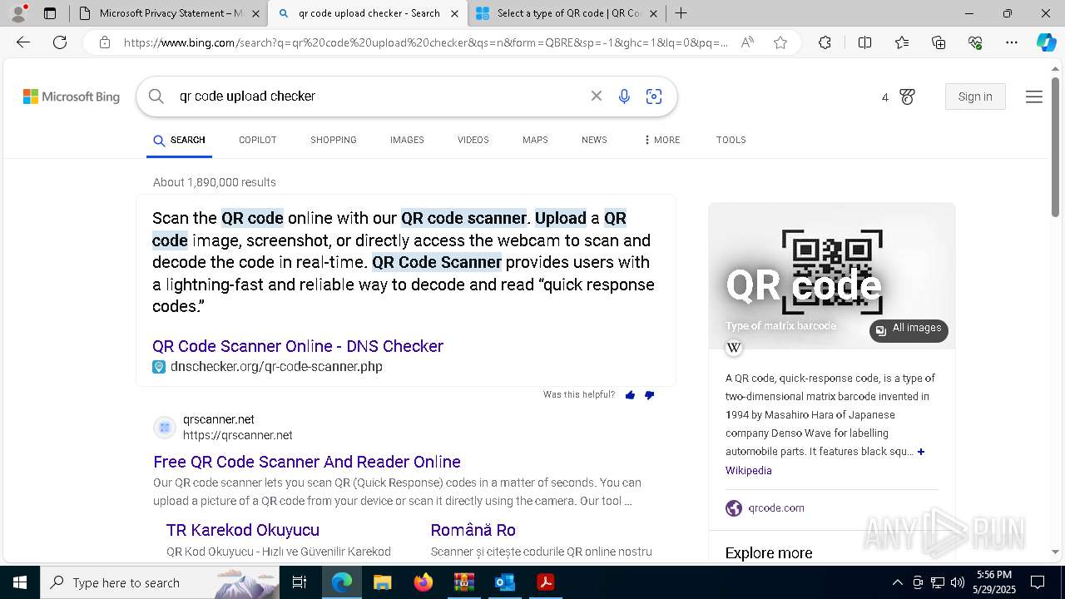View site information lock icon
This screenshot has height=599, width=1065.
click(x=105, y=42)
